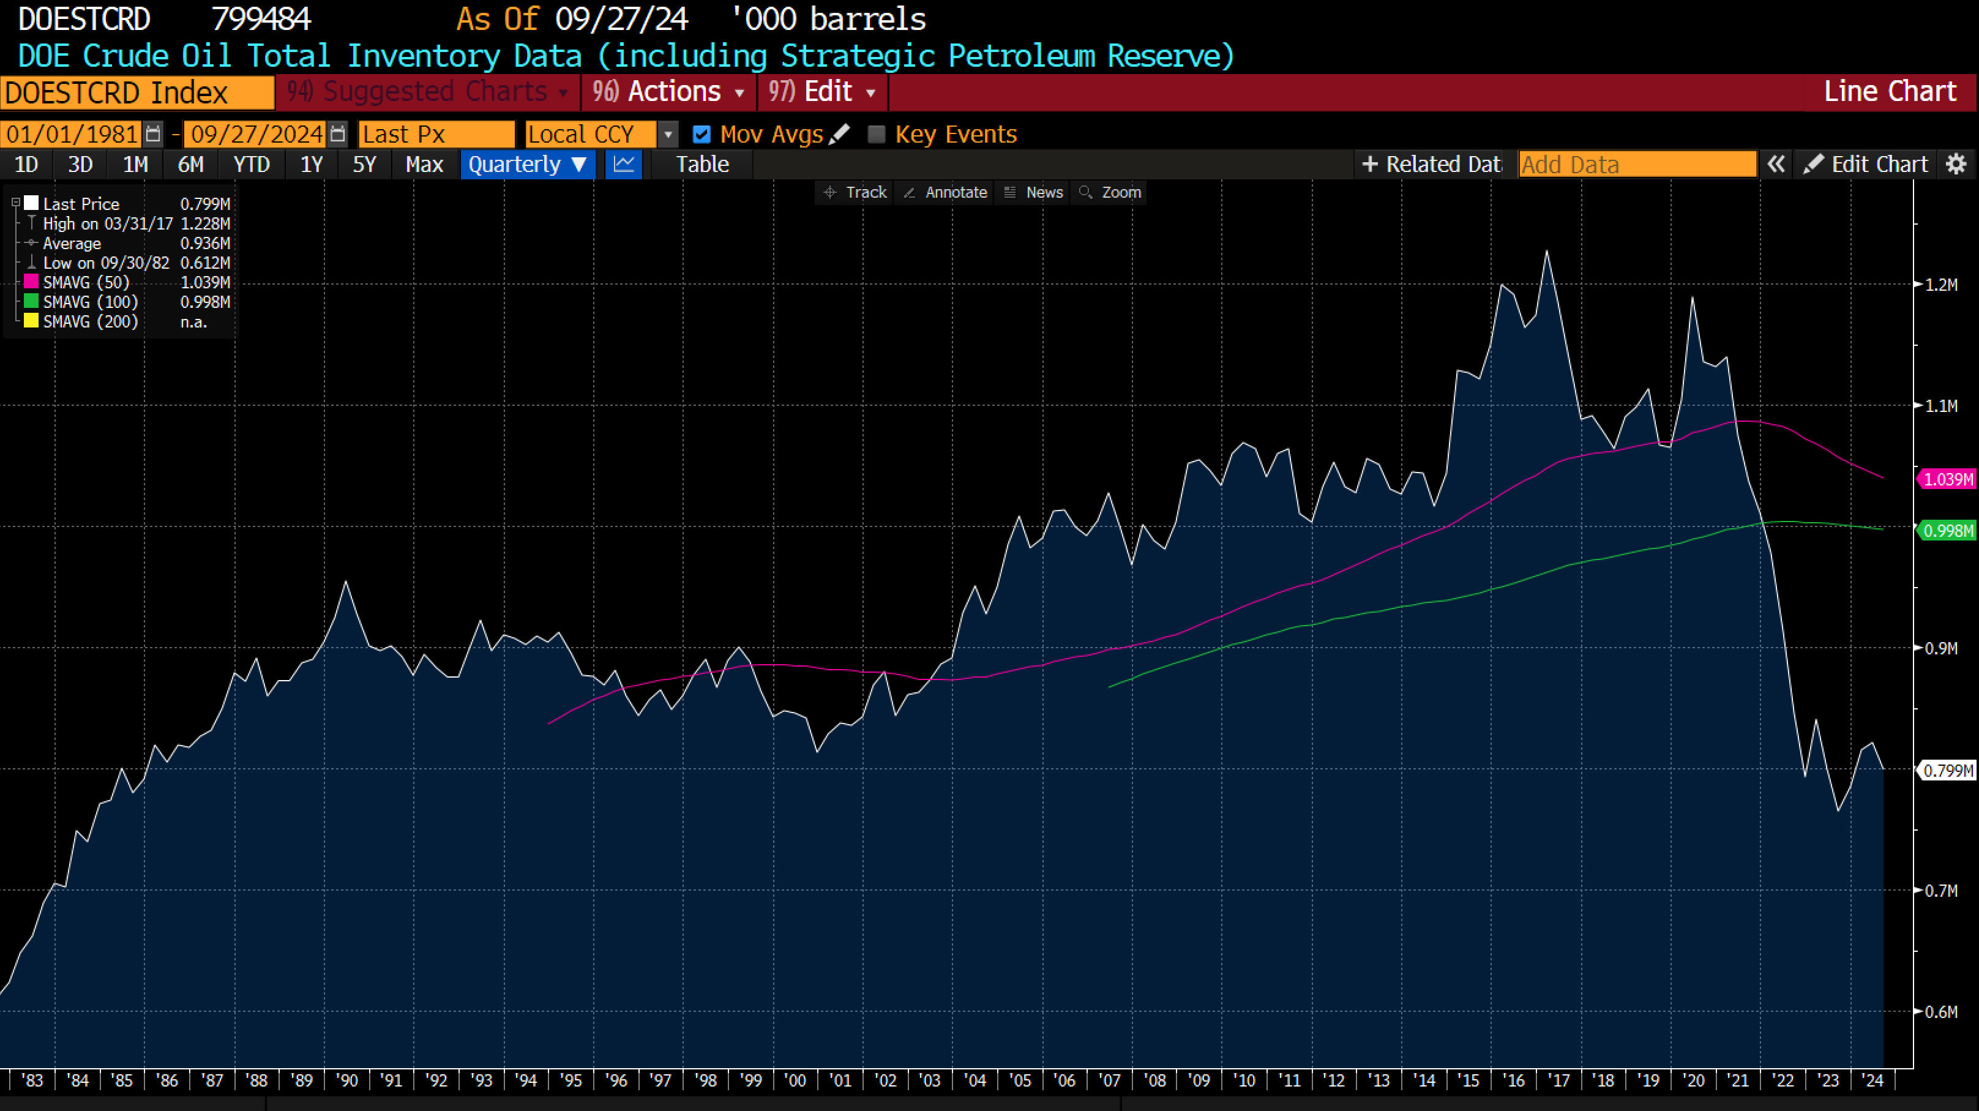Collapse the Last Price legend tree

point(15,203)
